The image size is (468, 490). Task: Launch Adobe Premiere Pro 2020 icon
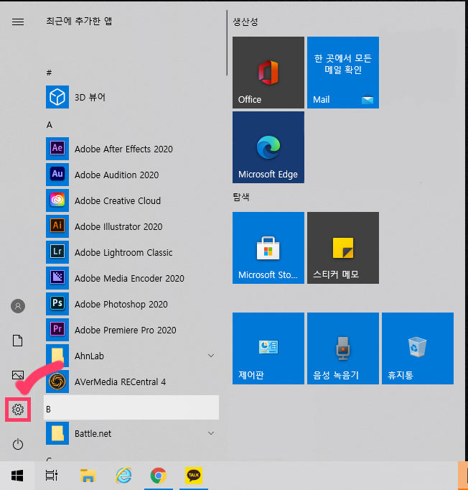point(57,330)
